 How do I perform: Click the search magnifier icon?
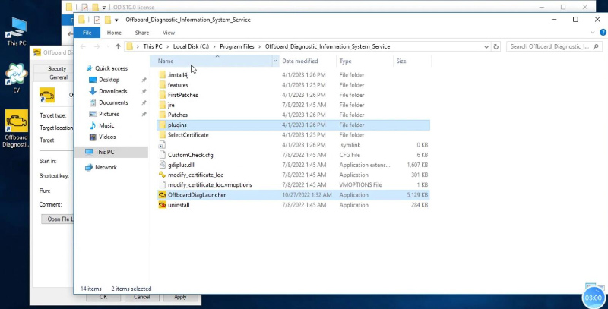[x=596, y=46]
